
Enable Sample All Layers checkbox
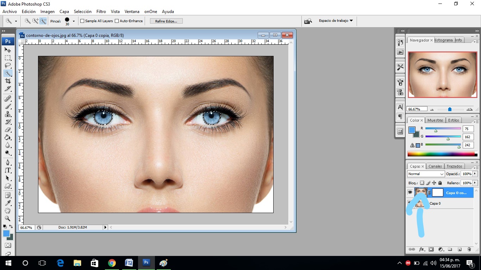[82, 21]
